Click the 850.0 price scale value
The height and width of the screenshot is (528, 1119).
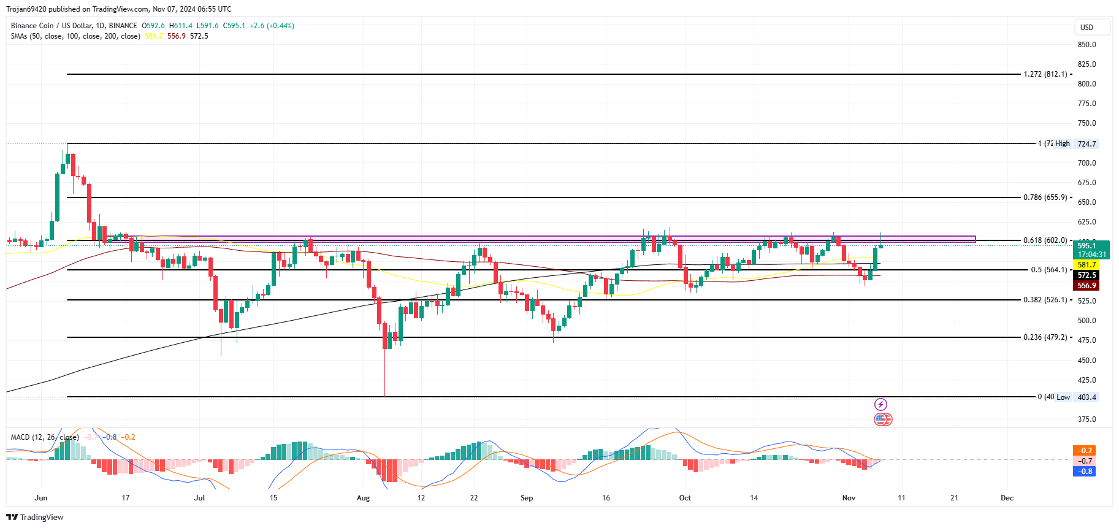click(1087, 45)
